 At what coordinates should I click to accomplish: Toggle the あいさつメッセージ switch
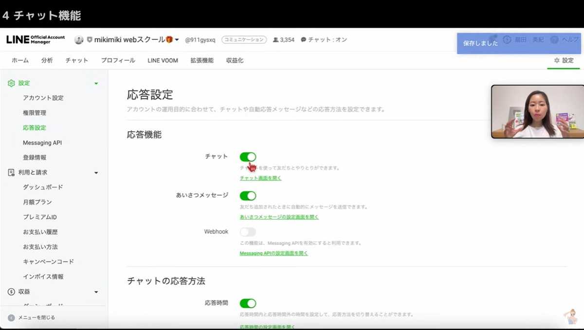(x=248, y=195)
